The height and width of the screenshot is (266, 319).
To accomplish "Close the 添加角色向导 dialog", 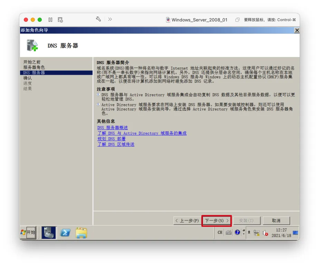I will coord(297,30).
